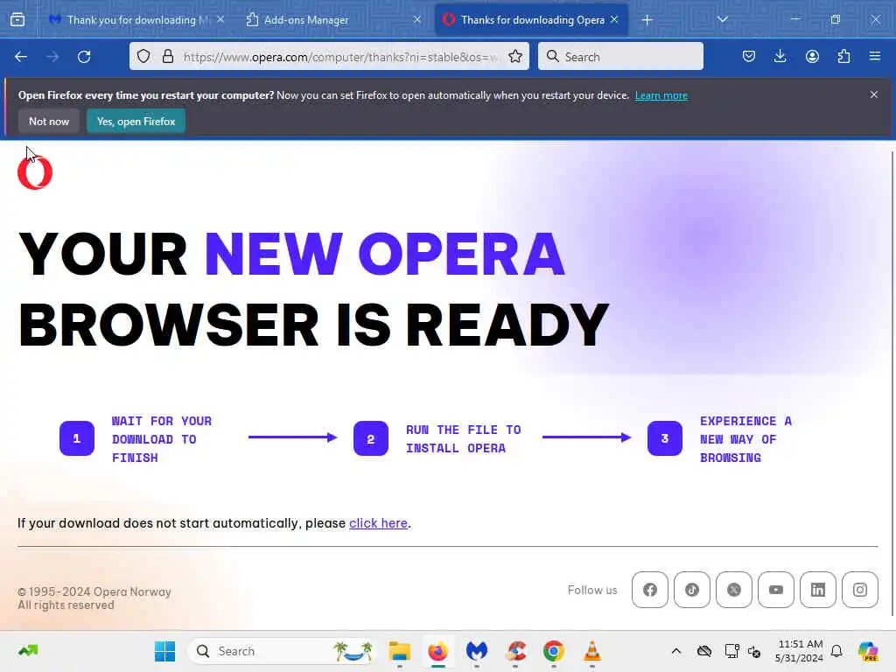Select the Thanks for downloading Opera tab

point(531,20)
